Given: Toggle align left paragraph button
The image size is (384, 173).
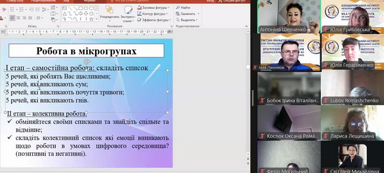Looking at the screenshot, I should point(13,18).
